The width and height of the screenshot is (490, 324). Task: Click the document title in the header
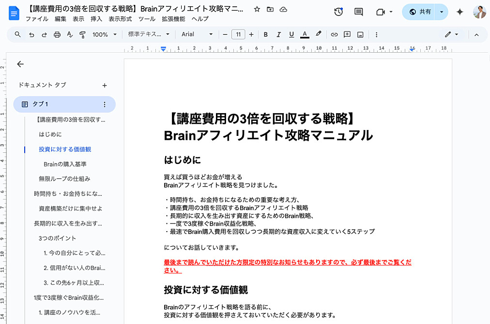coord(135,9)
